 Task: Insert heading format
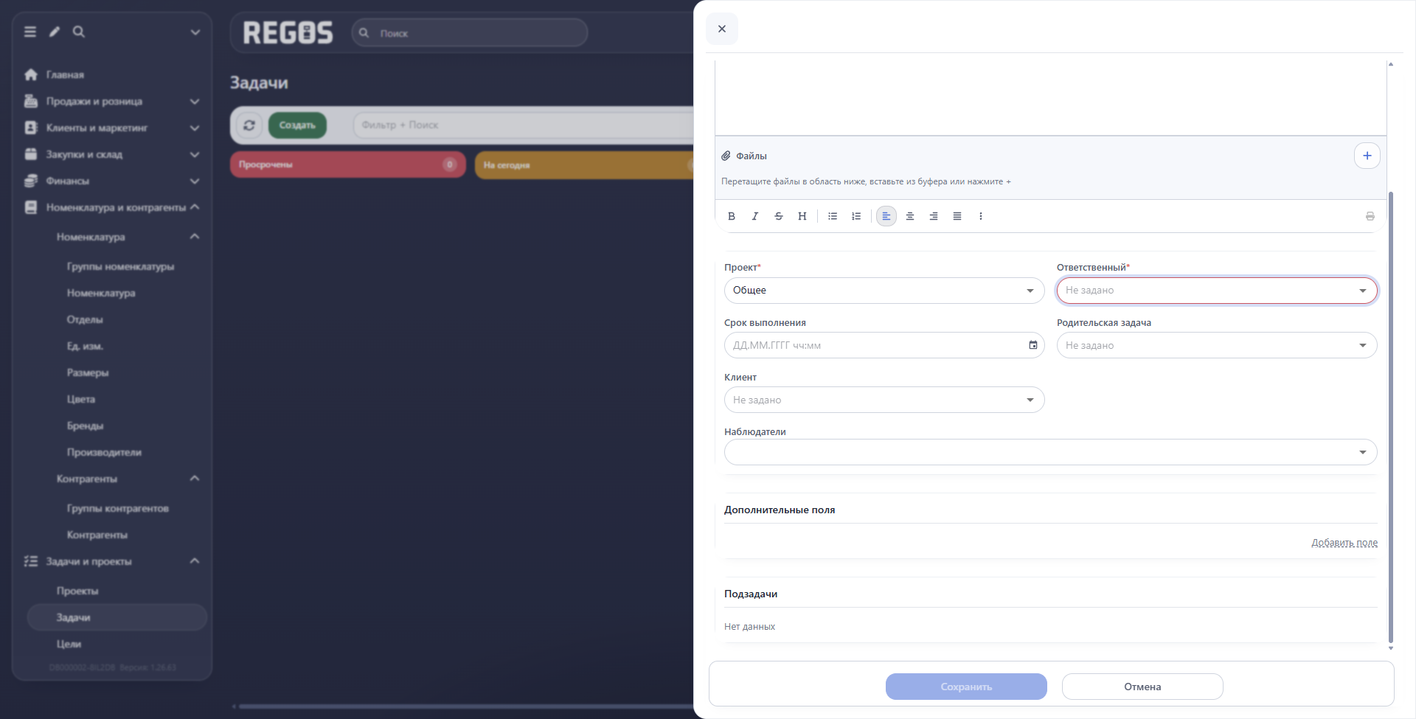pos(802,216)
